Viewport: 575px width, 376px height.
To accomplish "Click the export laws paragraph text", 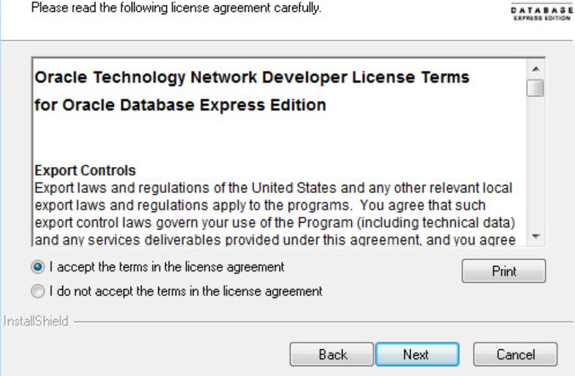I will click(x=275, y=213).
